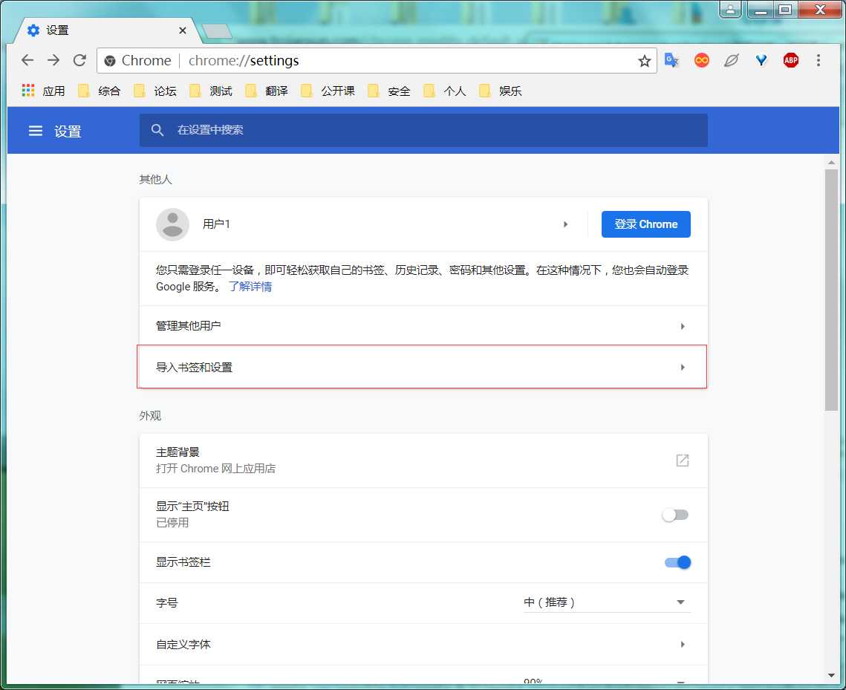This screenshot has width=846, height=690.
Task: Open the 安全 bookmark folder
Action: pyautogui.click(x=389, y=91)
